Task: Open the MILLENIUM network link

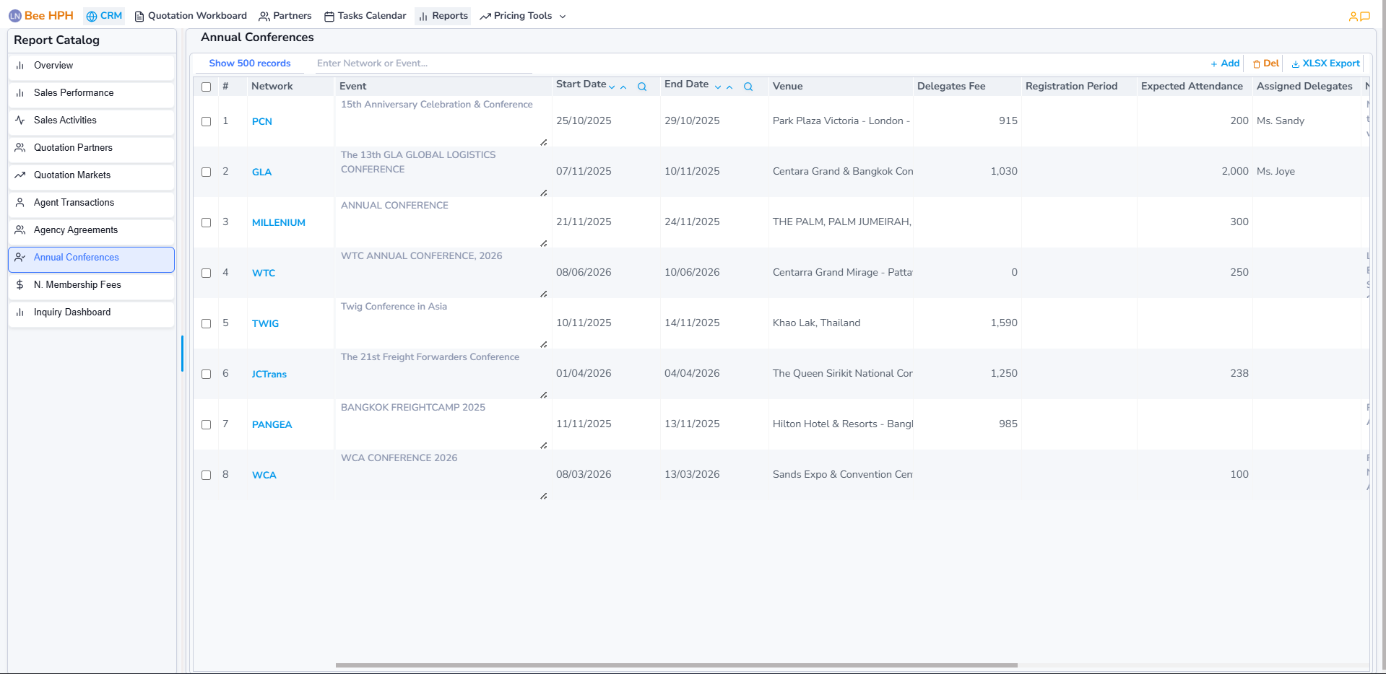Action: point(278,222)
